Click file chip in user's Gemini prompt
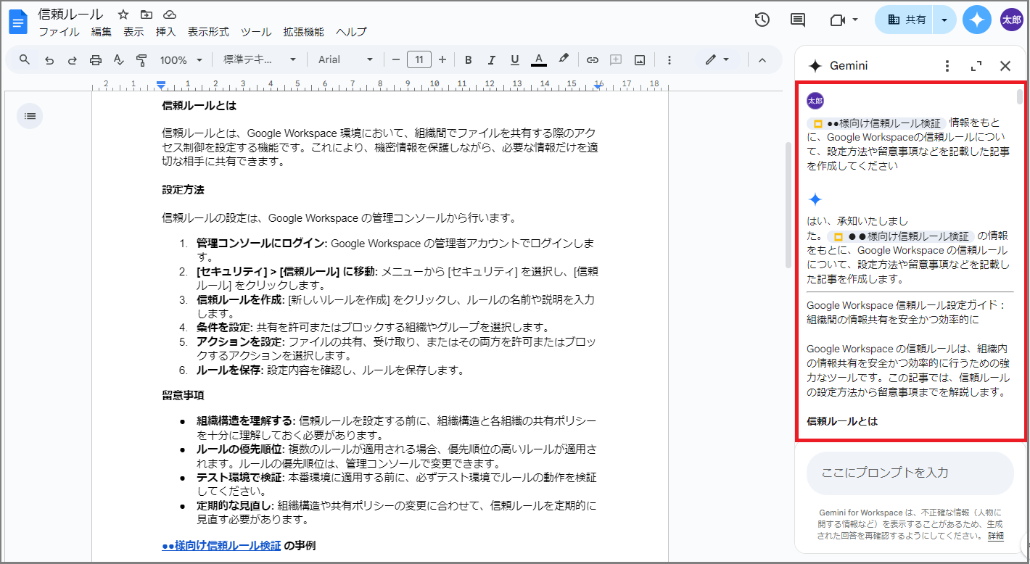The width and height of the screenshot is (1030, 564). tap(876, 123)
